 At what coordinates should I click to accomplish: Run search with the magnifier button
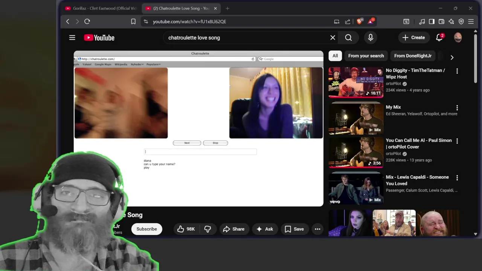(x=348, y=38)
